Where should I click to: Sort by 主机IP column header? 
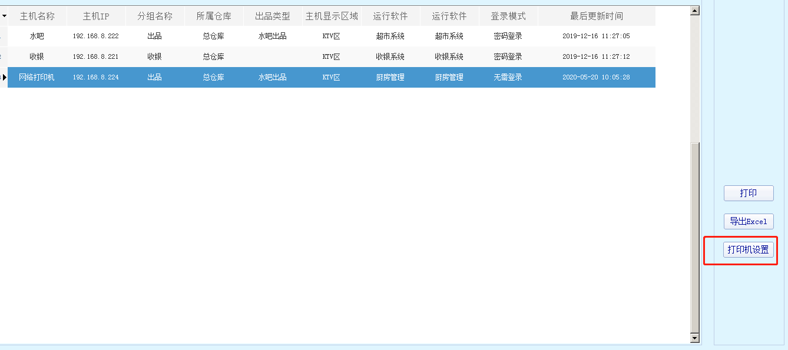[96, 16]
